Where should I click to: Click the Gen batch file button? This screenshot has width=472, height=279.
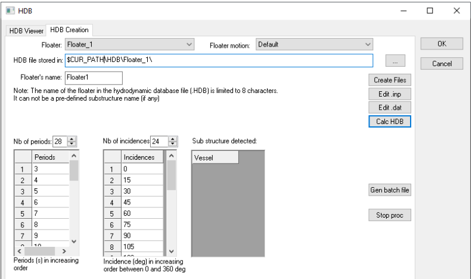(390, 190)
